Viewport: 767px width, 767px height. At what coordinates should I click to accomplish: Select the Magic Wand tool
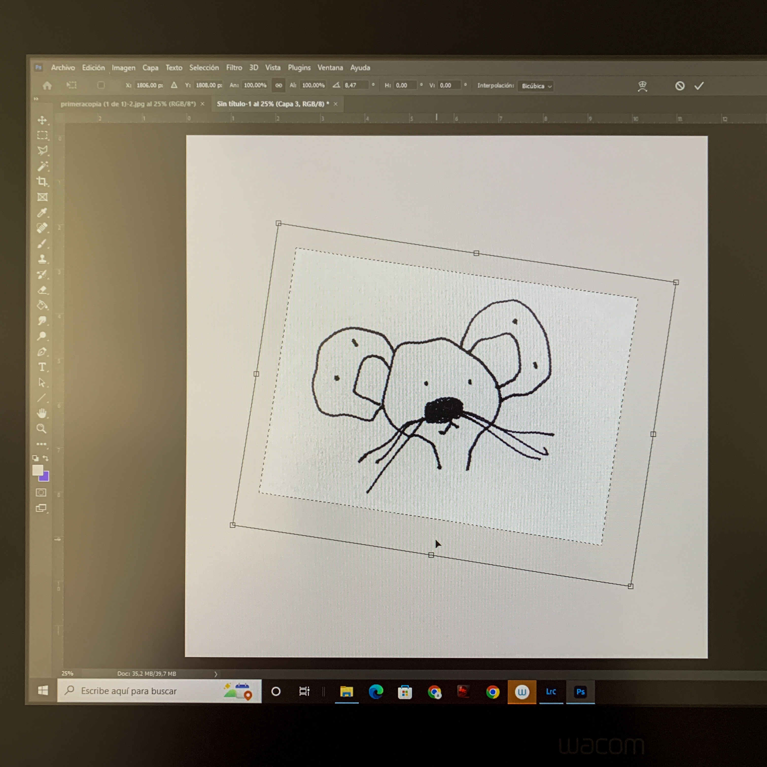42,166
